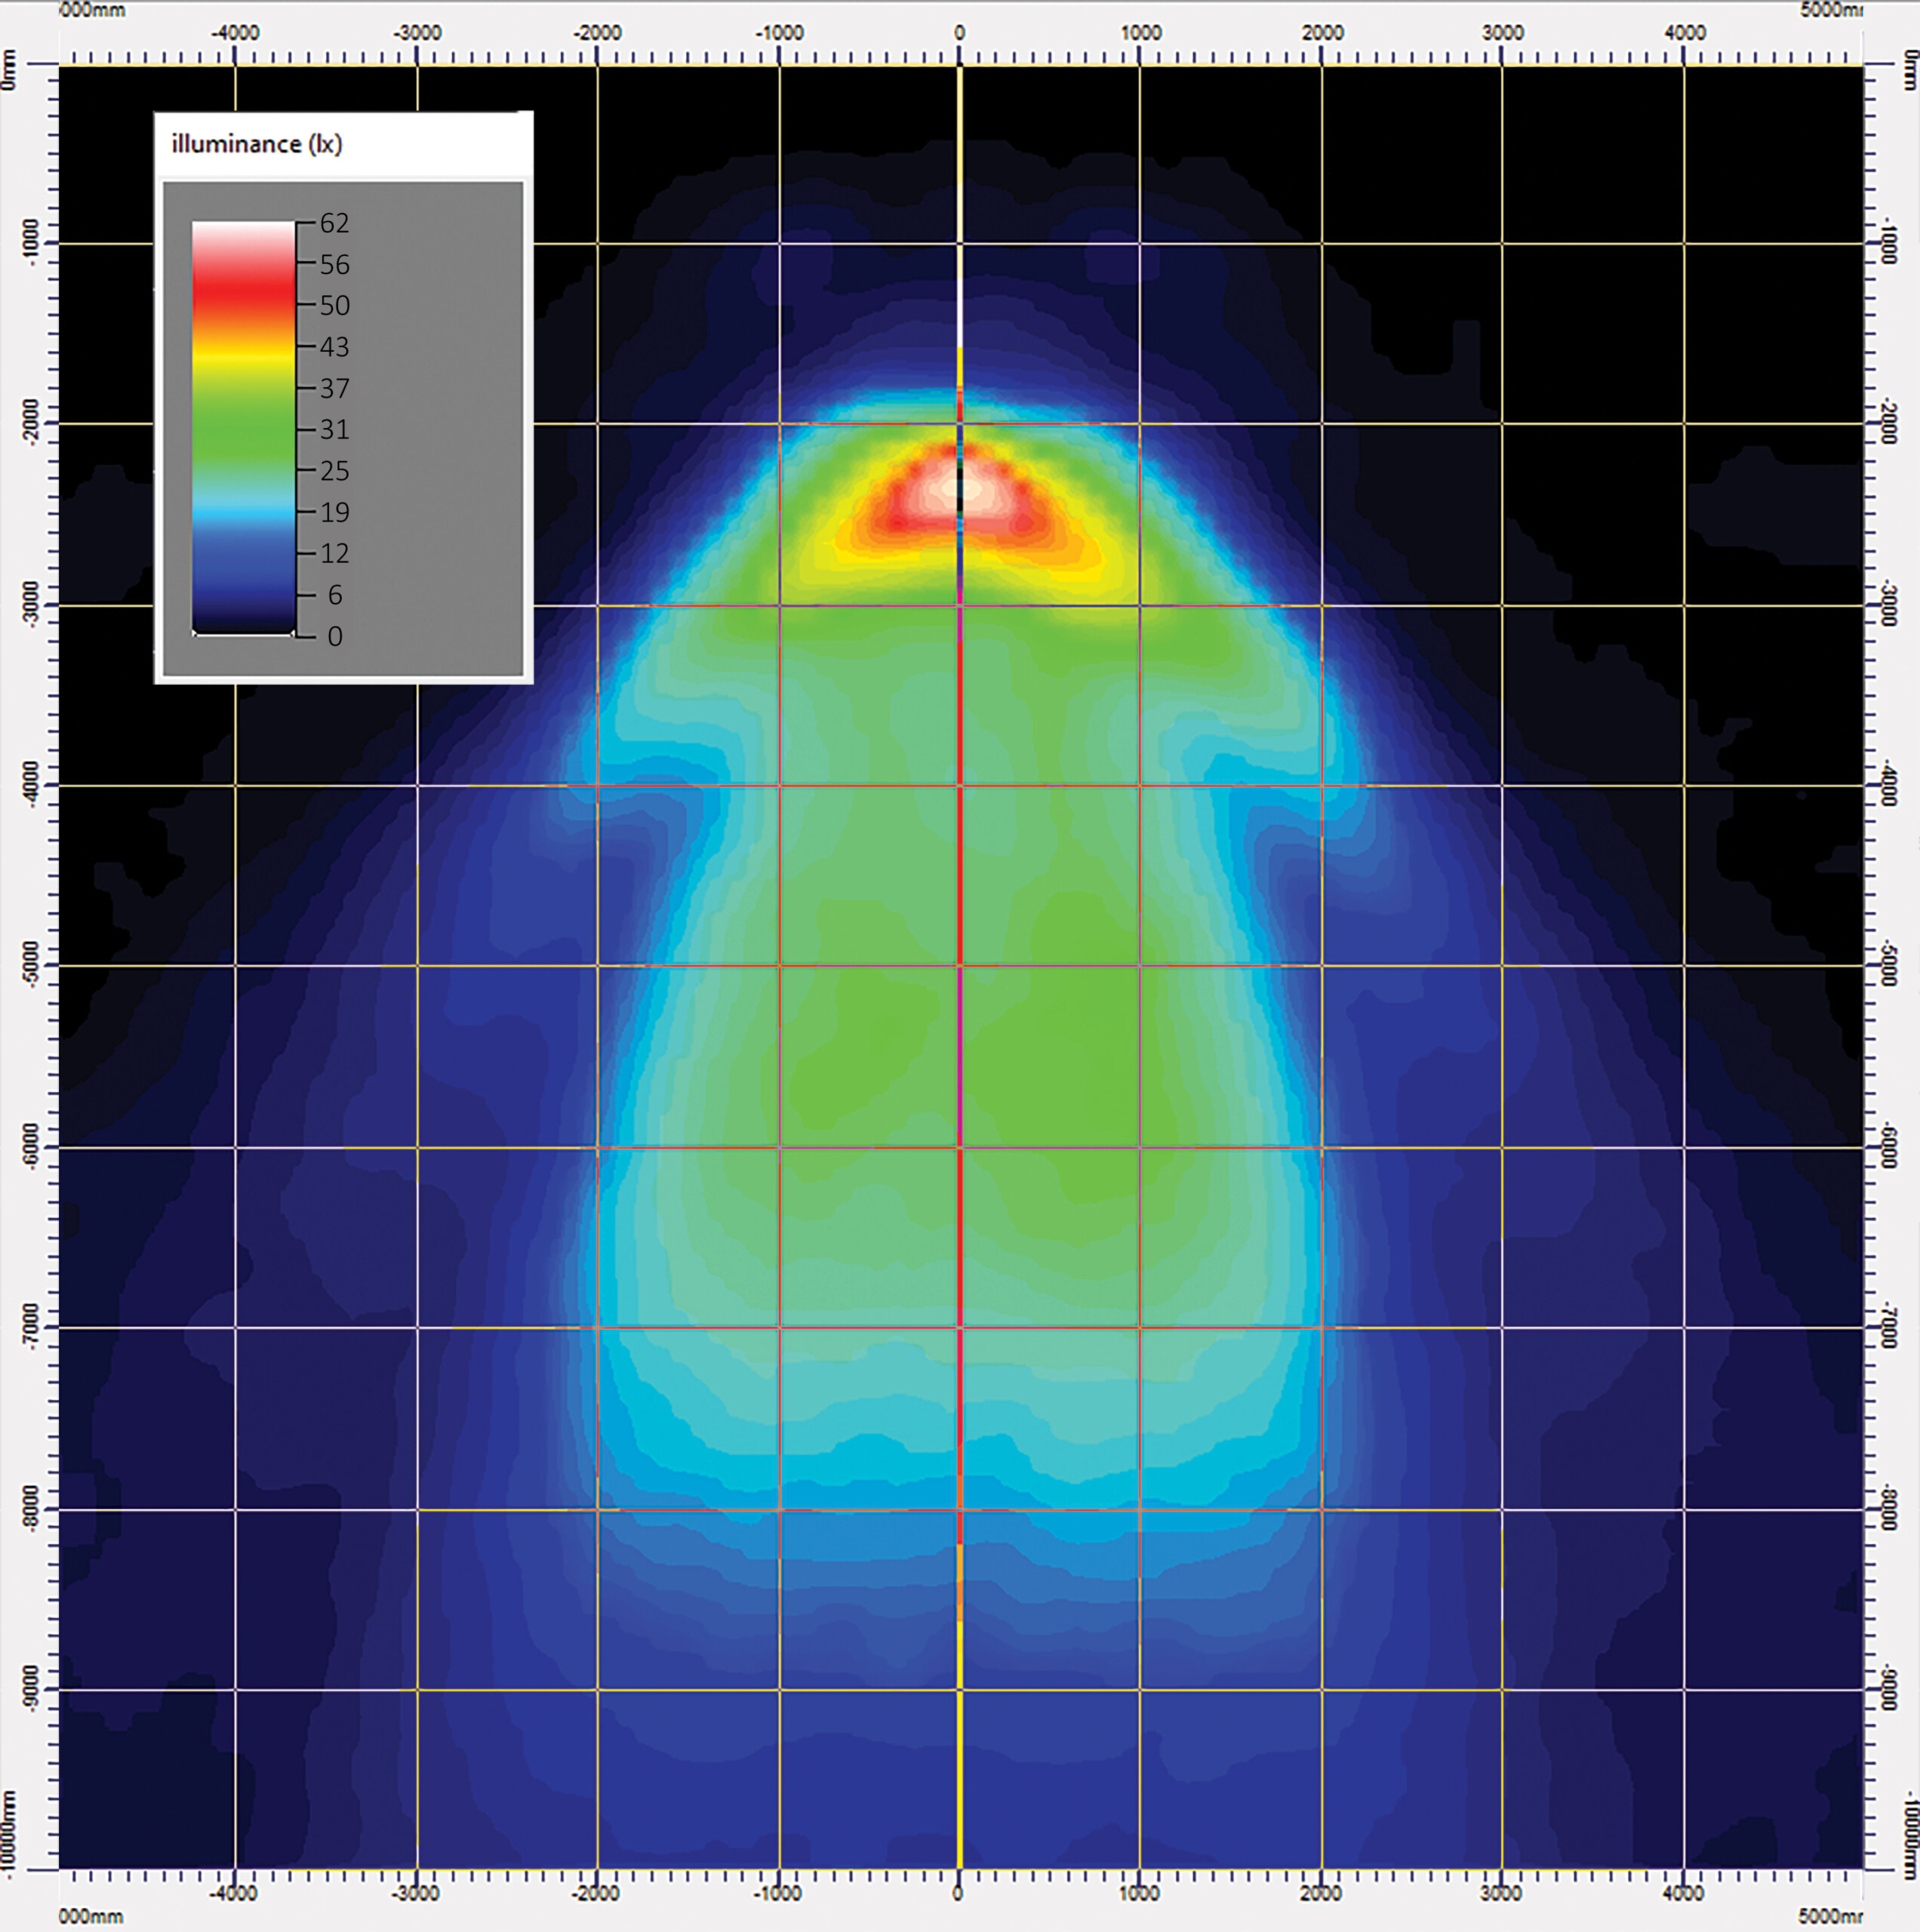Click the 62 label on the legend scale

tap(334, 223)
